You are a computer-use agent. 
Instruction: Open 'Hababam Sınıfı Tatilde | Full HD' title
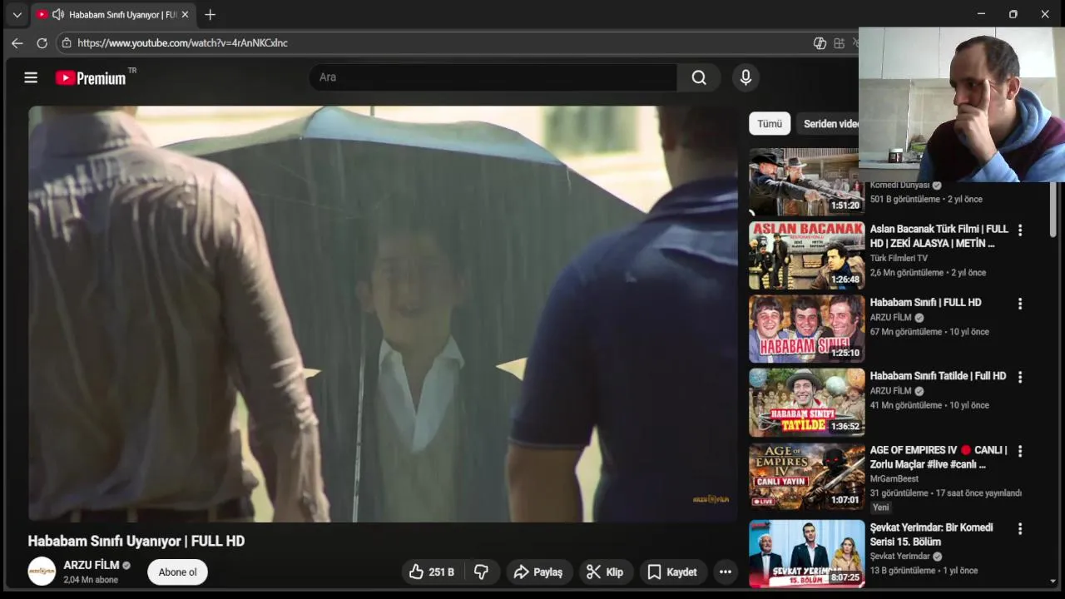[x=938, y=376]
